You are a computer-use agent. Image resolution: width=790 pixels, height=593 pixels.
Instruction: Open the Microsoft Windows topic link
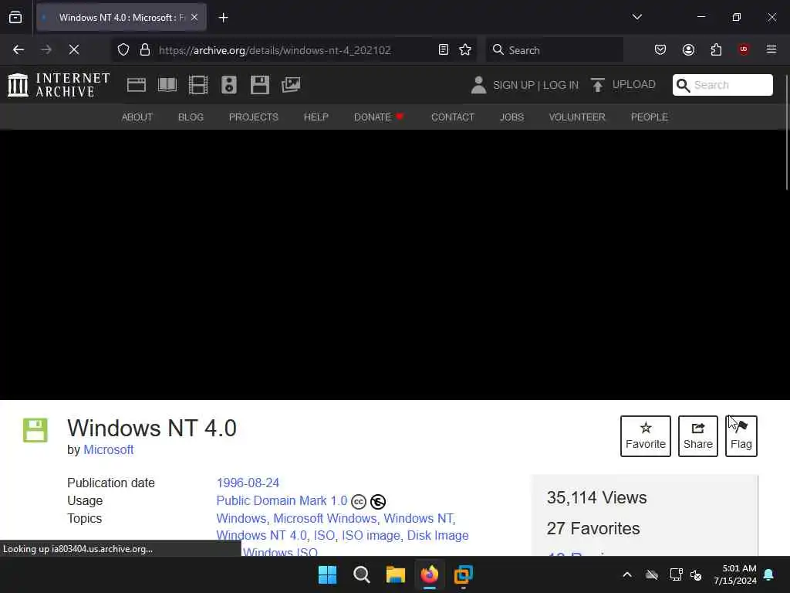[325, 518]
